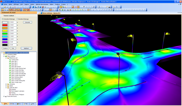Switch to the Décor extérieur Aperçu 3D tab
The height and width of the screenshot is (106, 182).
point(50,13)
